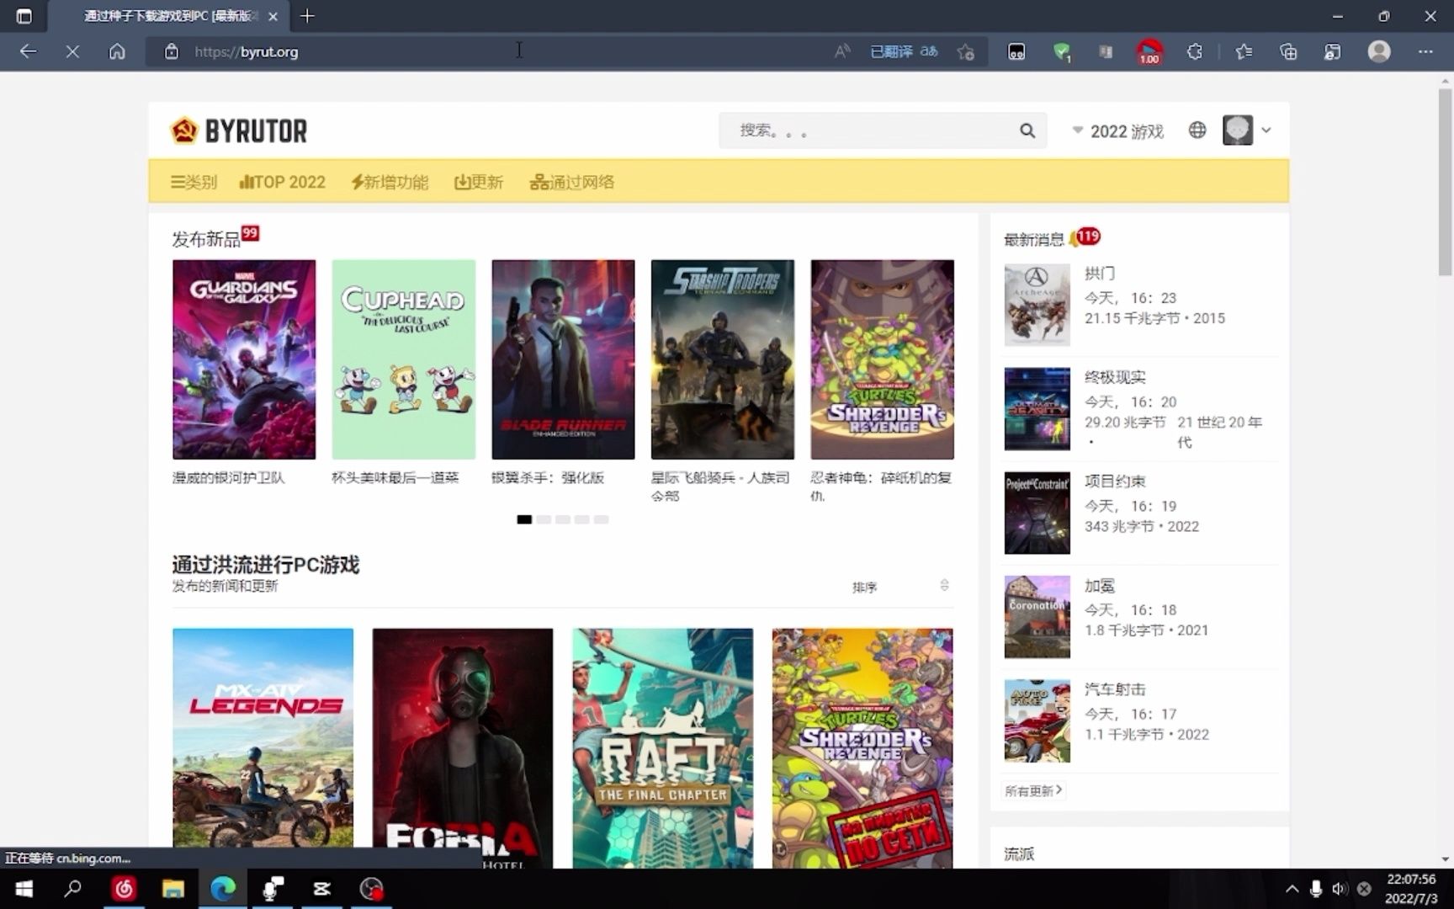Add page to favorites star icon

point(965,51)
